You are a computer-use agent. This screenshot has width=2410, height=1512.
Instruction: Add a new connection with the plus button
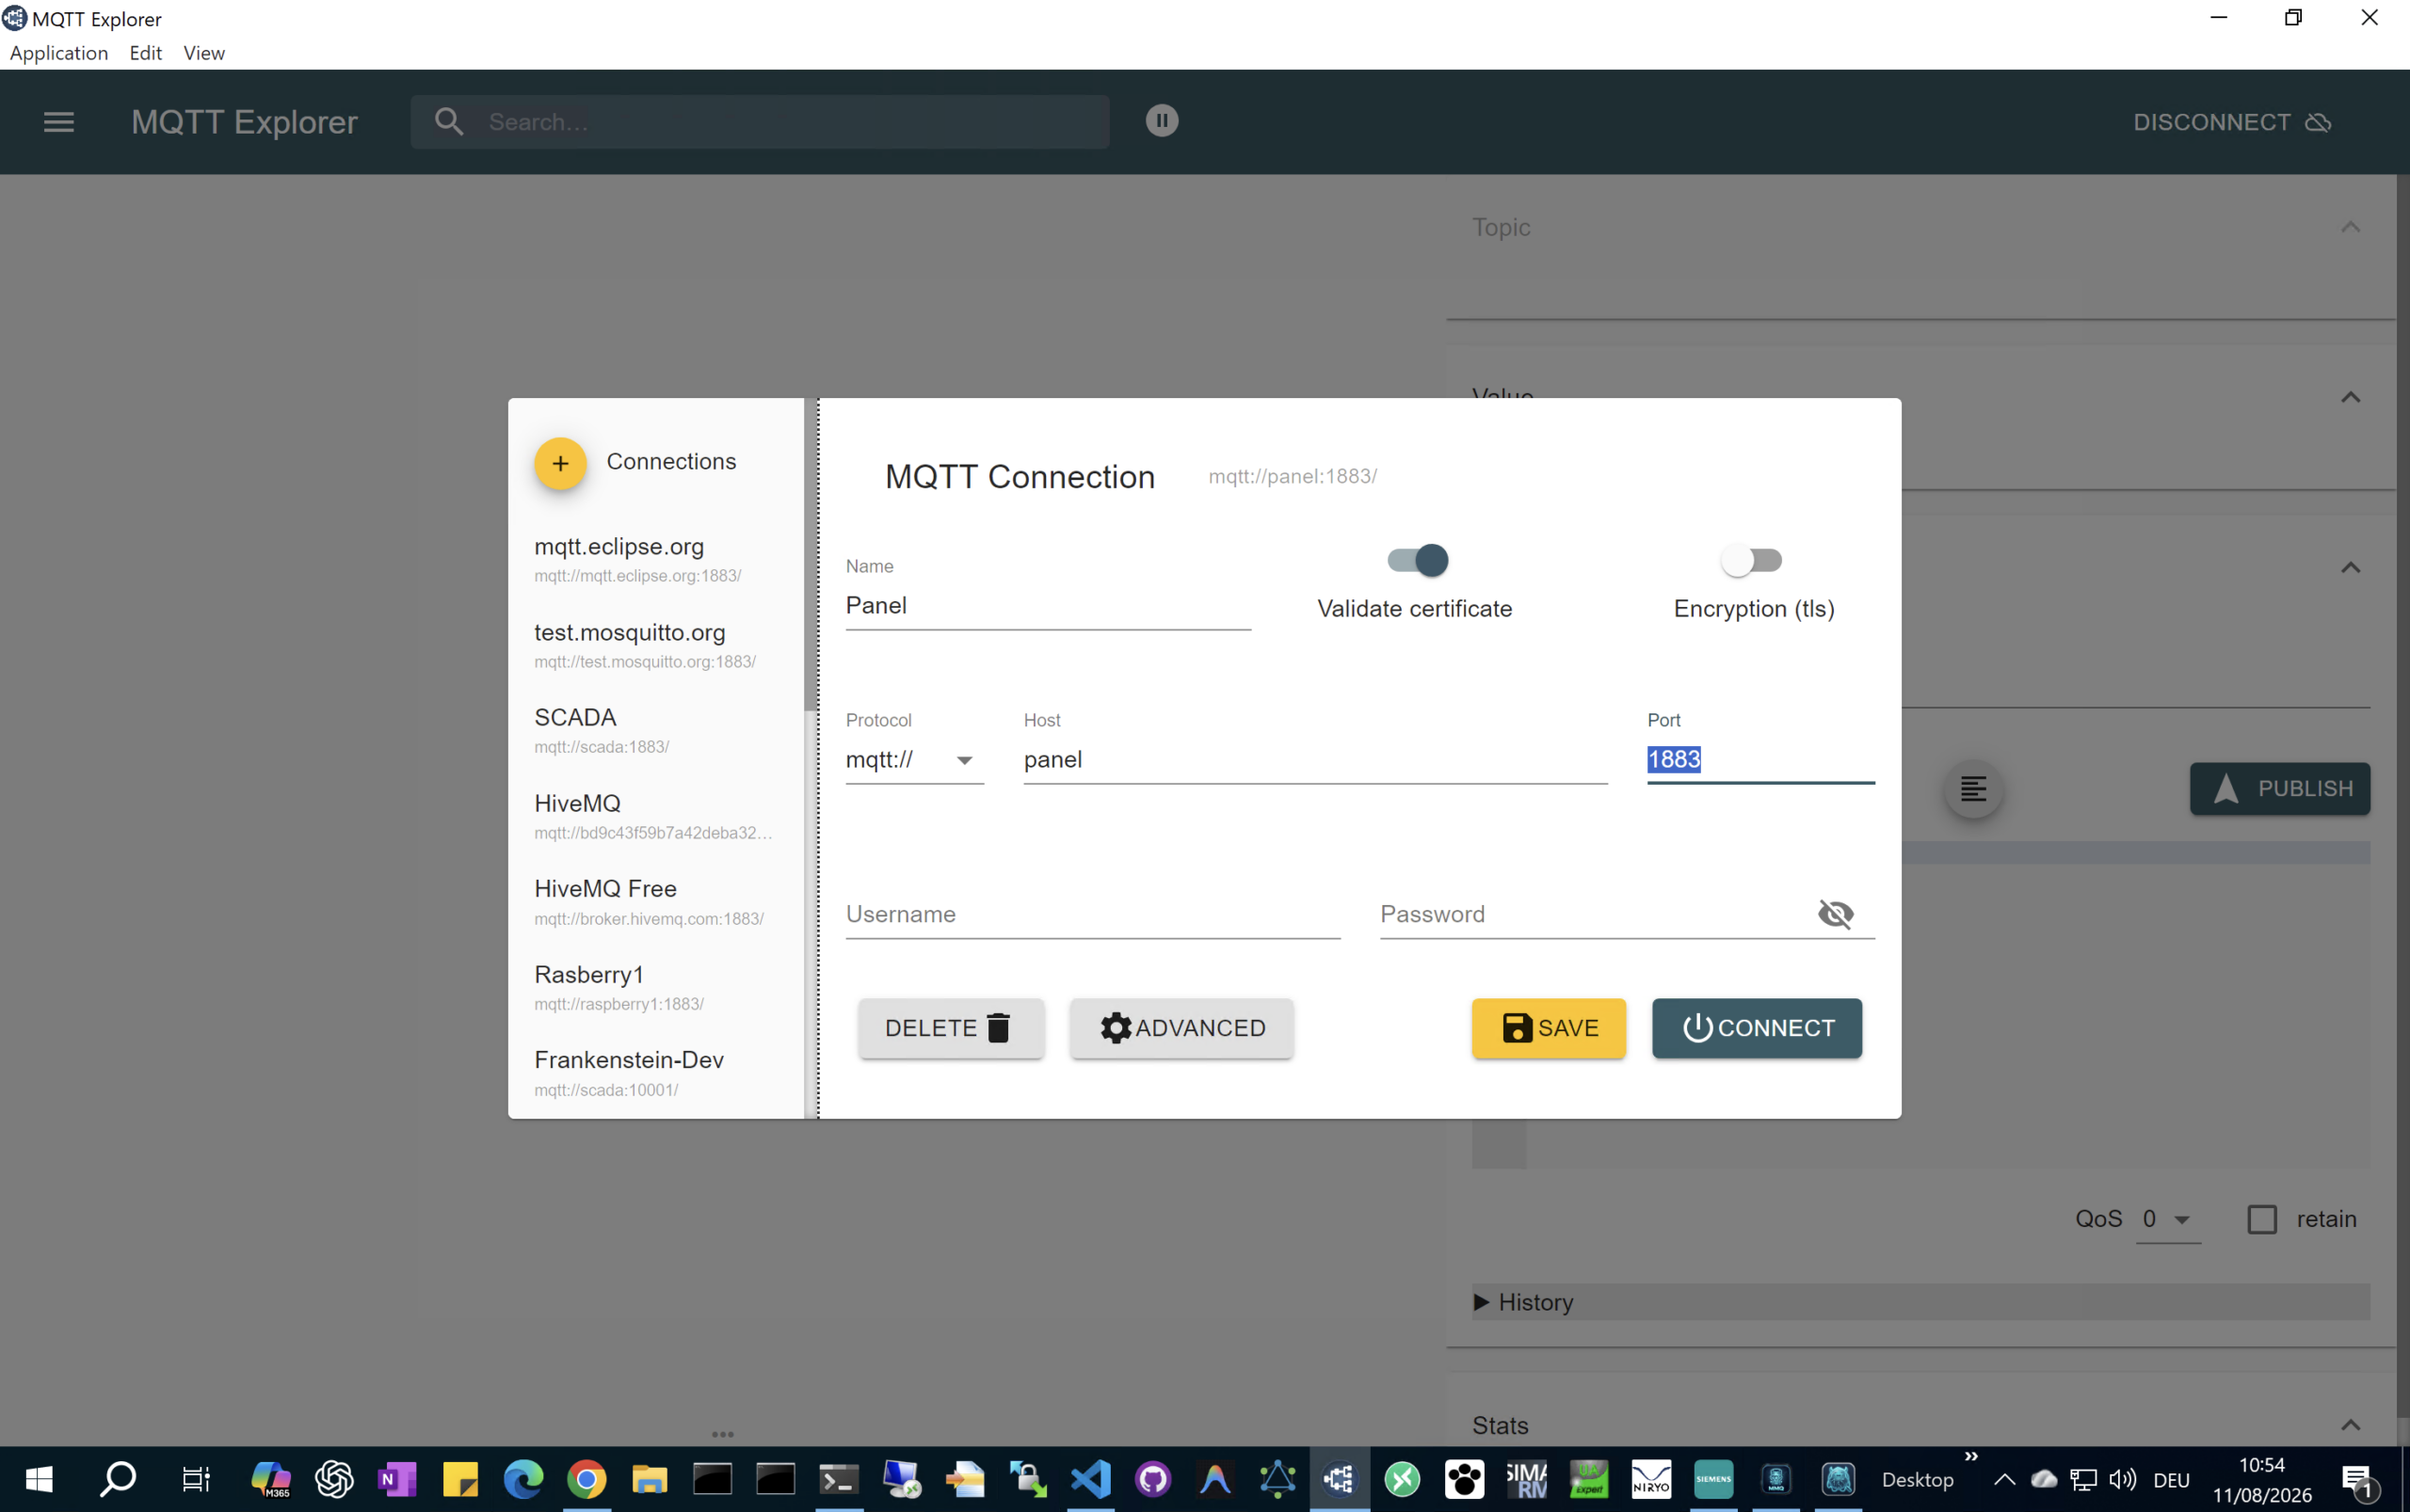(x=560, y=463)
